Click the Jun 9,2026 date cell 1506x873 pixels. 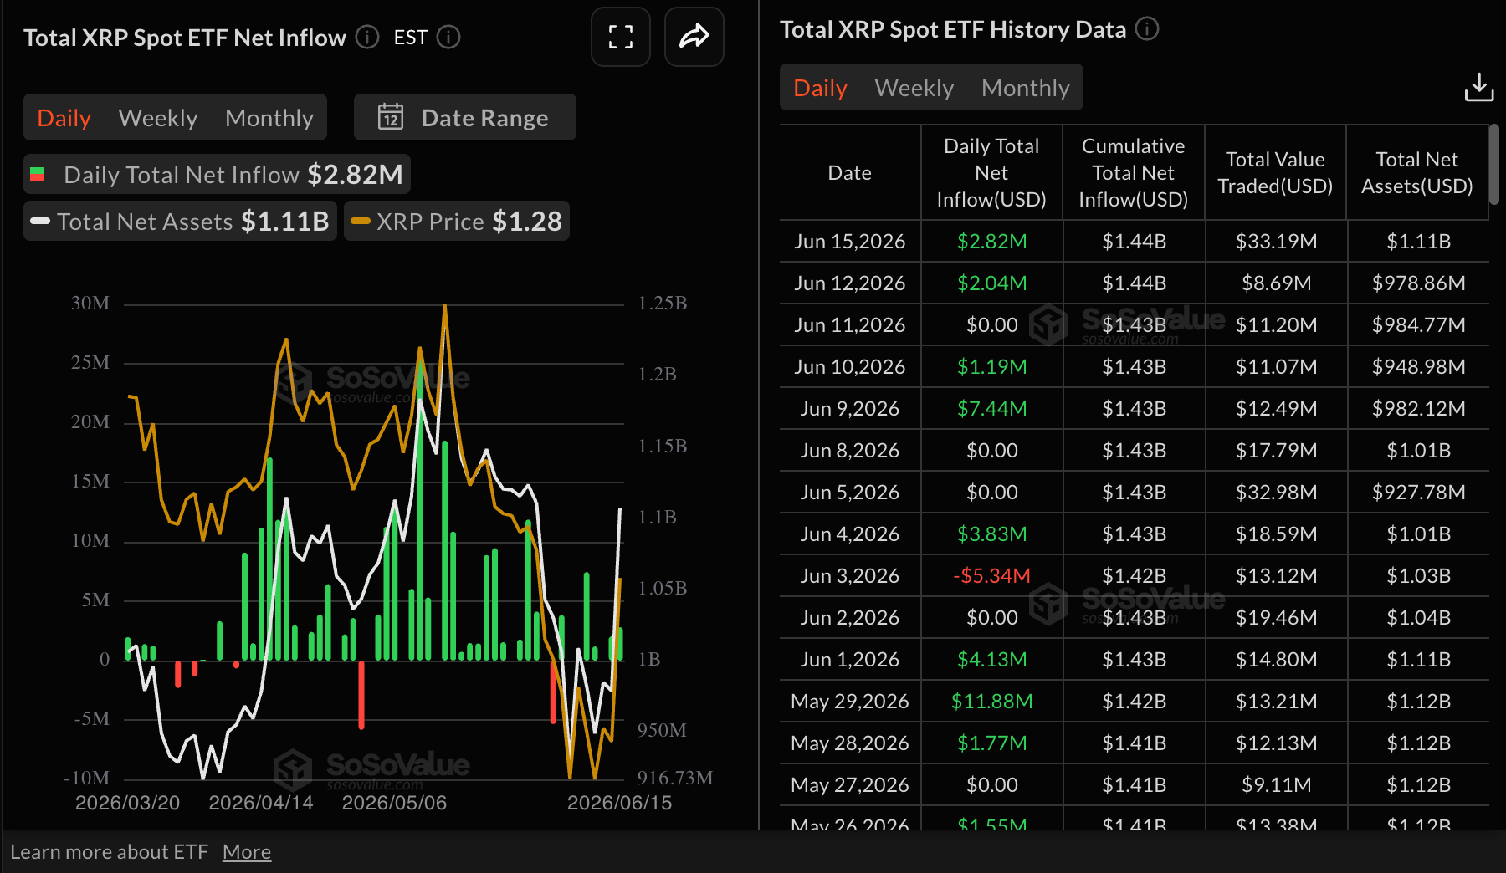tap(850, 409)
